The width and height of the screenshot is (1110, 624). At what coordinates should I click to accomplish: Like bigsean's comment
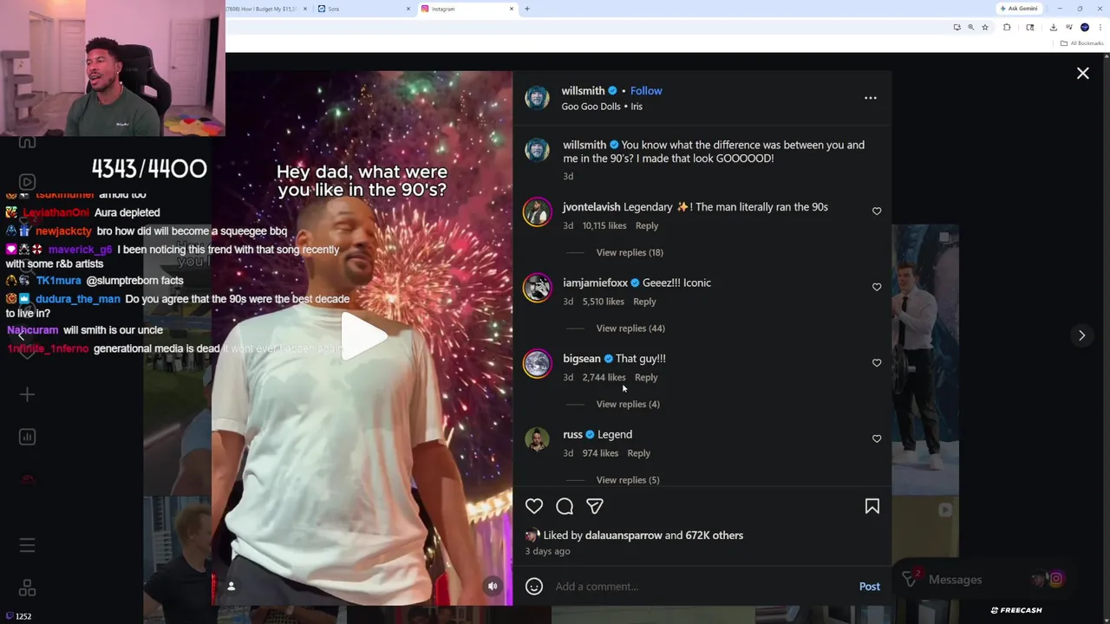point(877,363)
